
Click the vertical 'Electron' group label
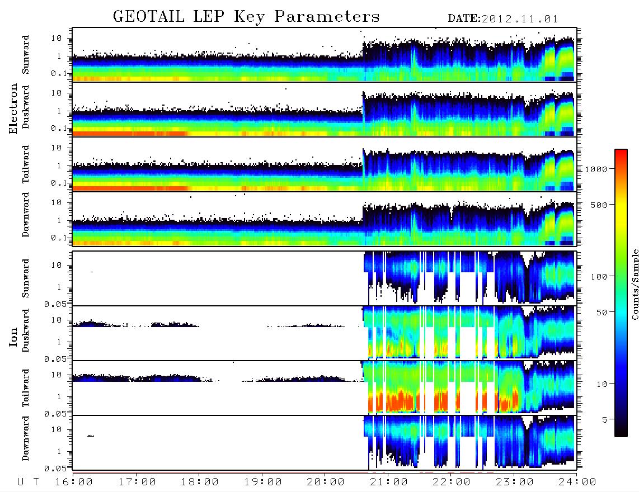pyautogui.click(x=13, y=108)
